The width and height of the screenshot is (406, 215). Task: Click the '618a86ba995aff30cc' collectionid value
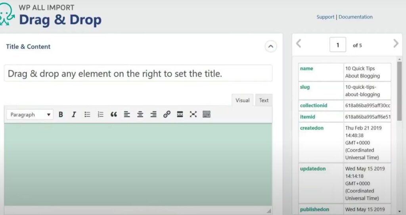[x=368, y=105]
